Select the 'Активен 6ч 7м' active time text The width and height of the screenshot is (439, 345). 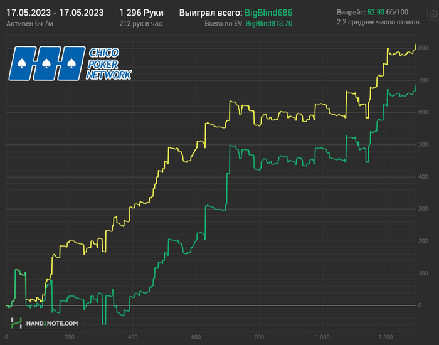(x=29, y=24)
